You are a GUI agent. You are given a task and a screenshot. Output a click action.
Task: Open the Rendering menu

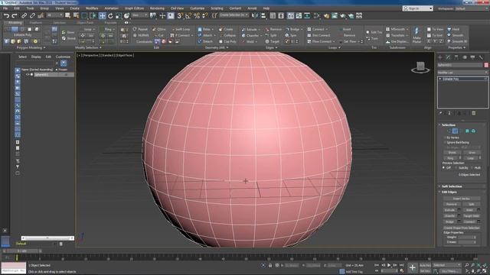[157, 8]
